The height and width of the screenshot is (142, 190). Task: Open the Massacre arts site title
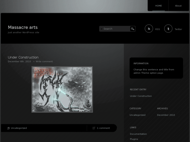23,27
